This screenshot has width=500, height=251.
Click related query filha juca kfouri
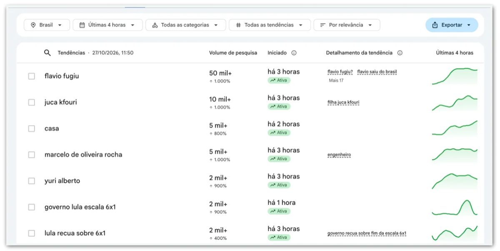pos(343,102)
